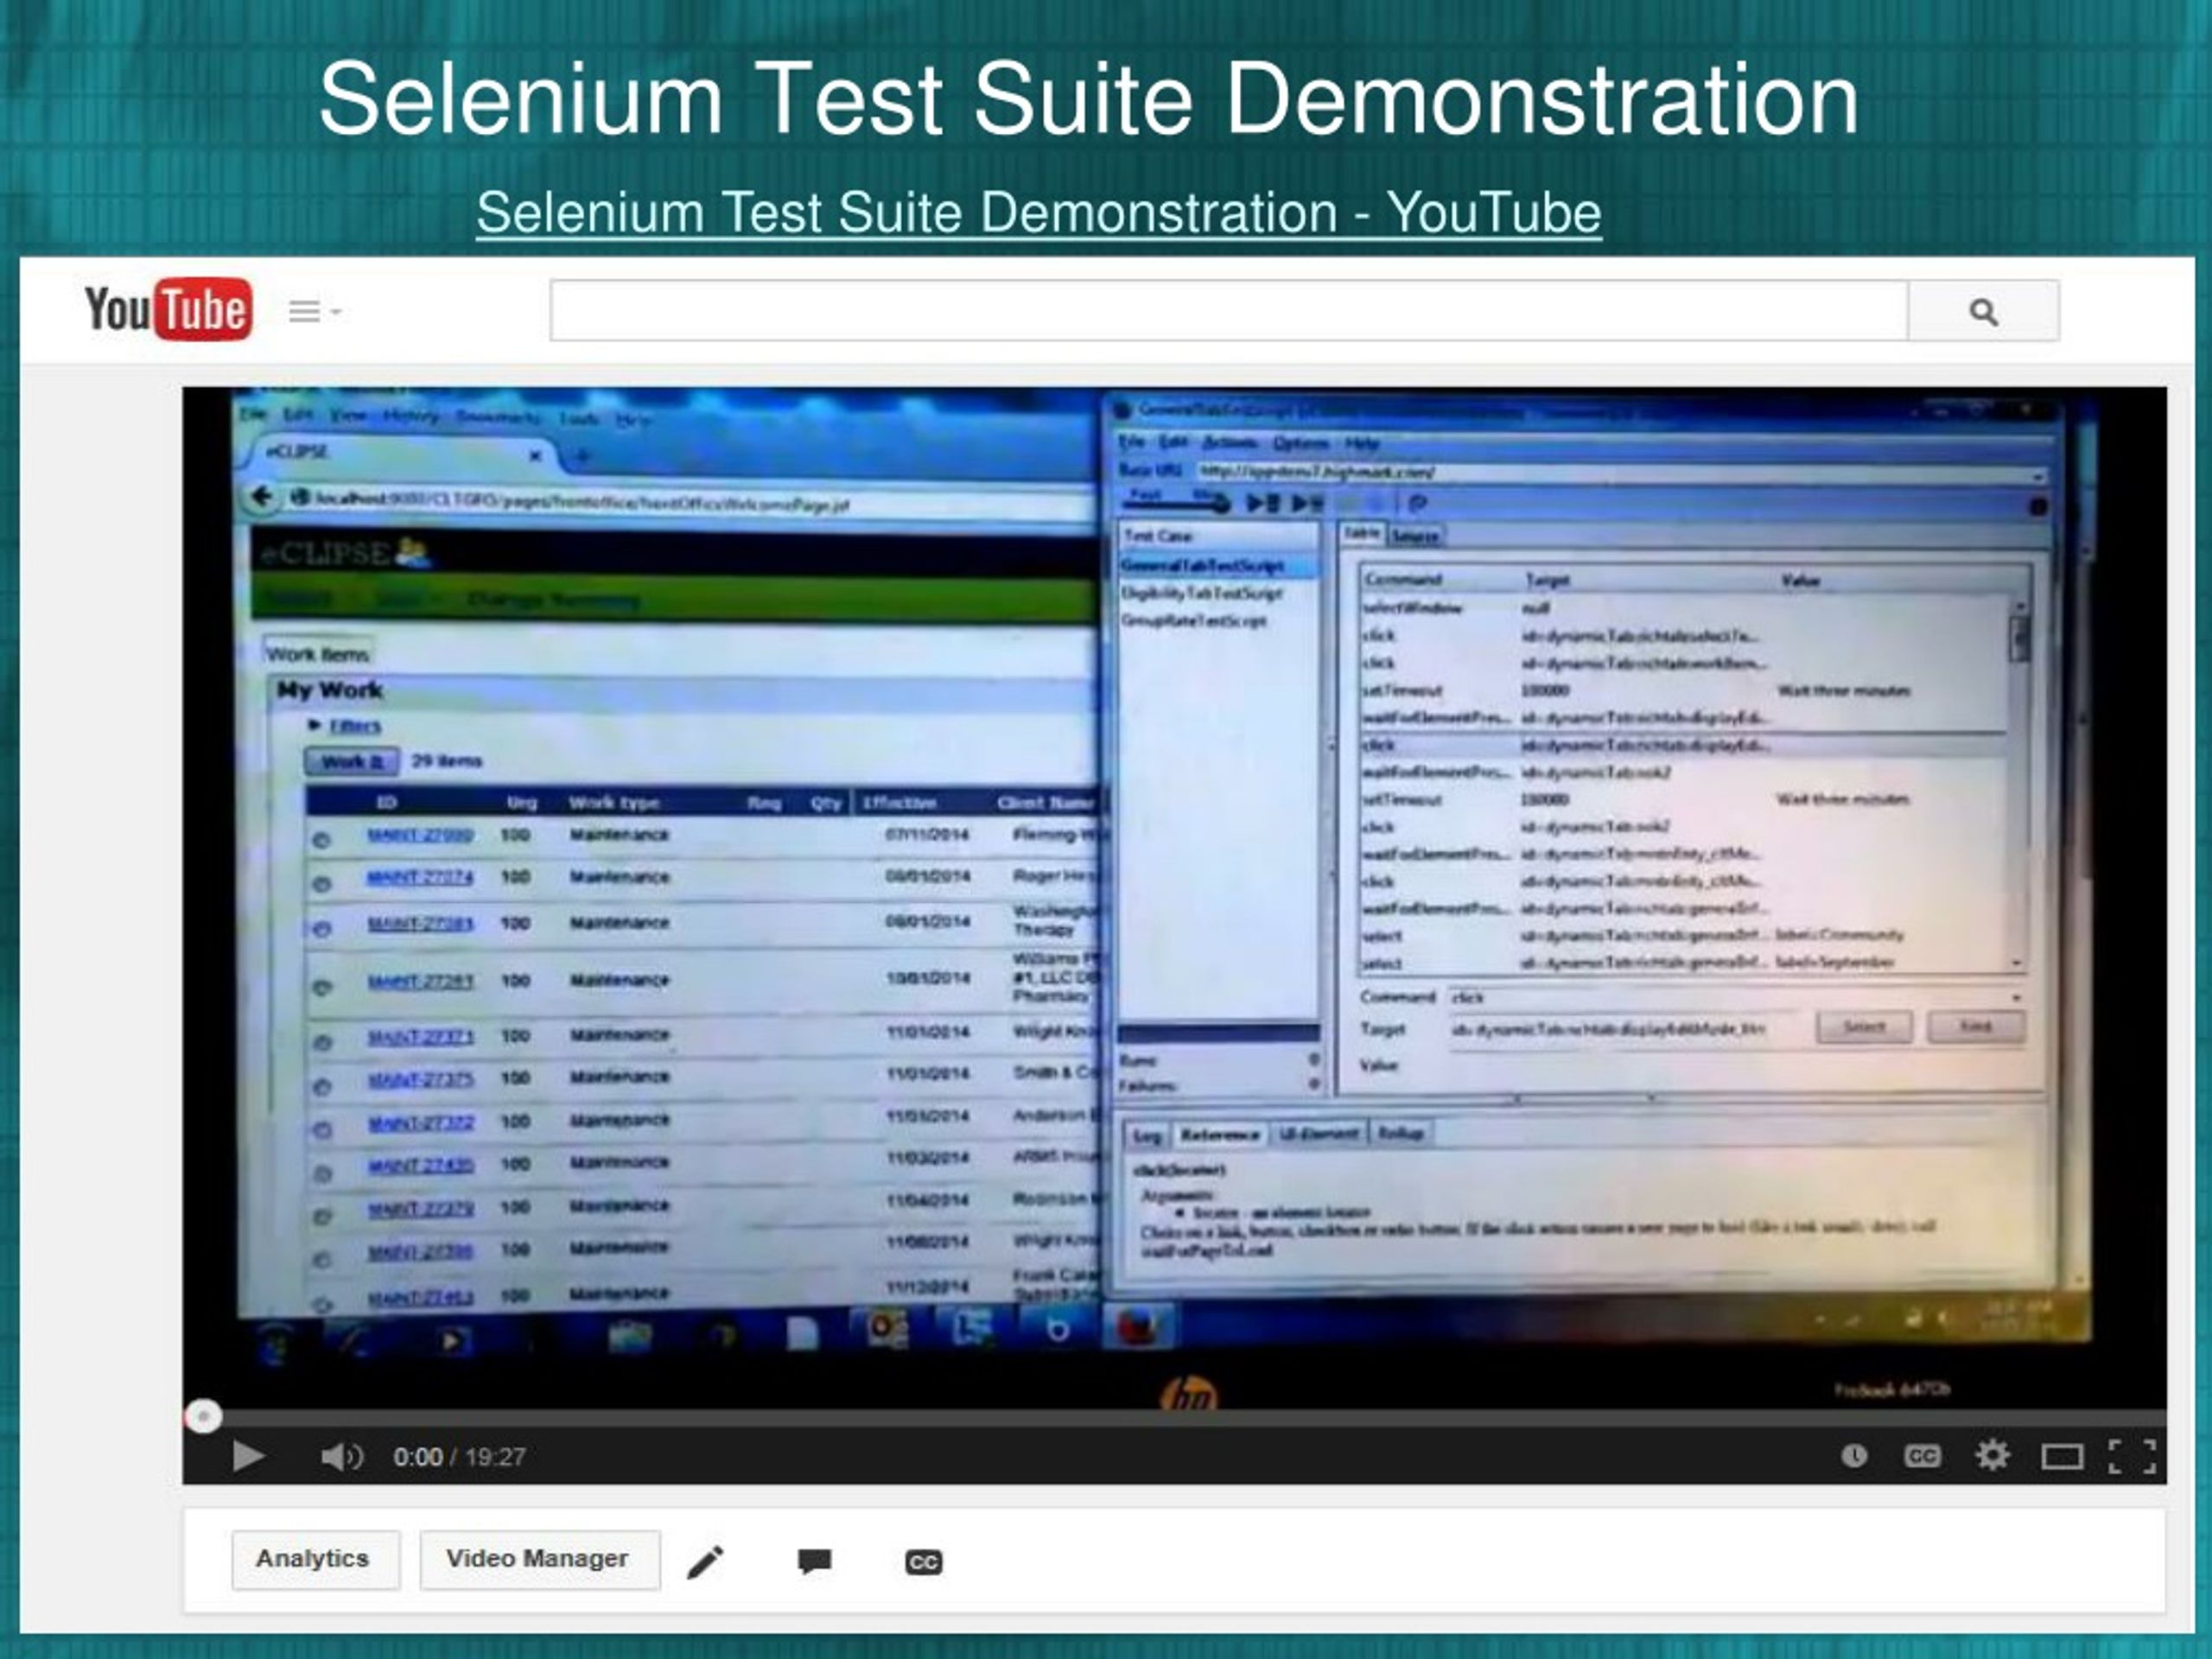Enter fullscreen mode
The width and height of the screenshot is (2212, 1659).
(x=2132, y=1457)
